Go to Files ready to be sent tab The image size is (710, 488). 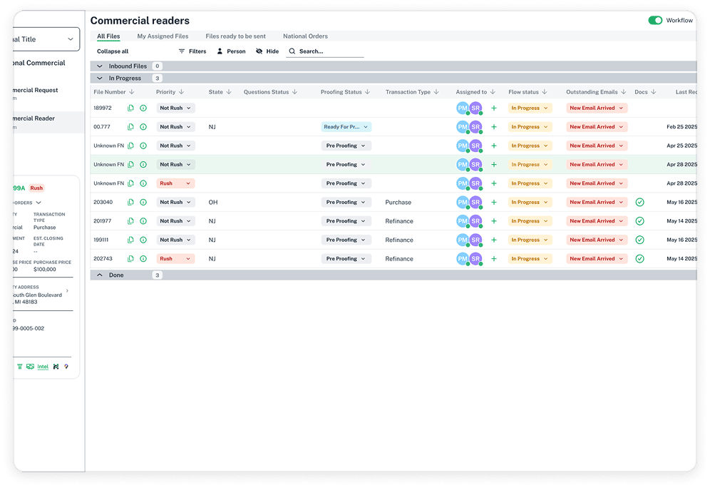(235, 36)
